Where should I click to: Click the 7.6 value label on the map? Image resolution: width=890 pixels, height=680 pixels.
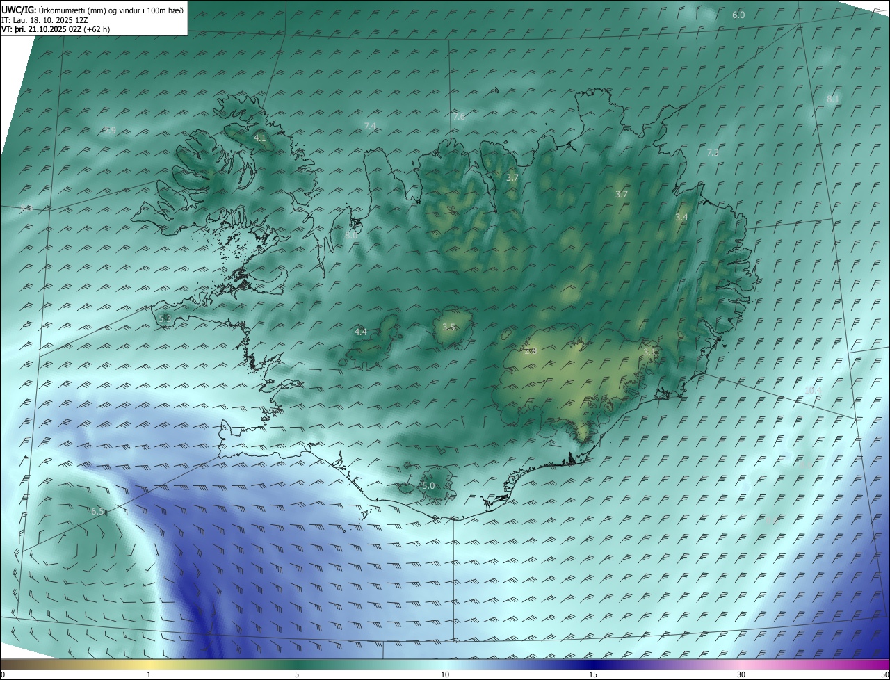[x=459, y=117]
